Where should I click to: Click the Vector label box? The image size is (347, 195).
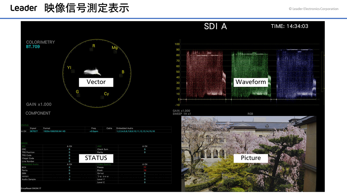coord(96,82)
